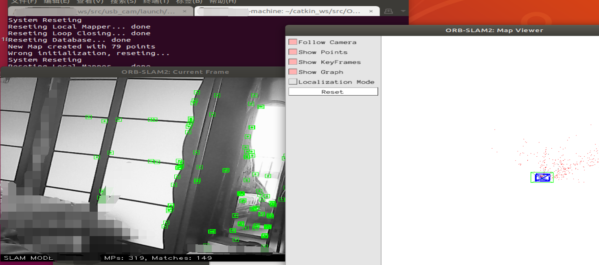Click 'New Map created with 79 points' line
The height and width of the screenshot is (265, 599).
81,46
